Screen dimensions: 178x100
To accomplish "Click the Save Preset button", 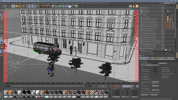I will click(x=154, y=95).
